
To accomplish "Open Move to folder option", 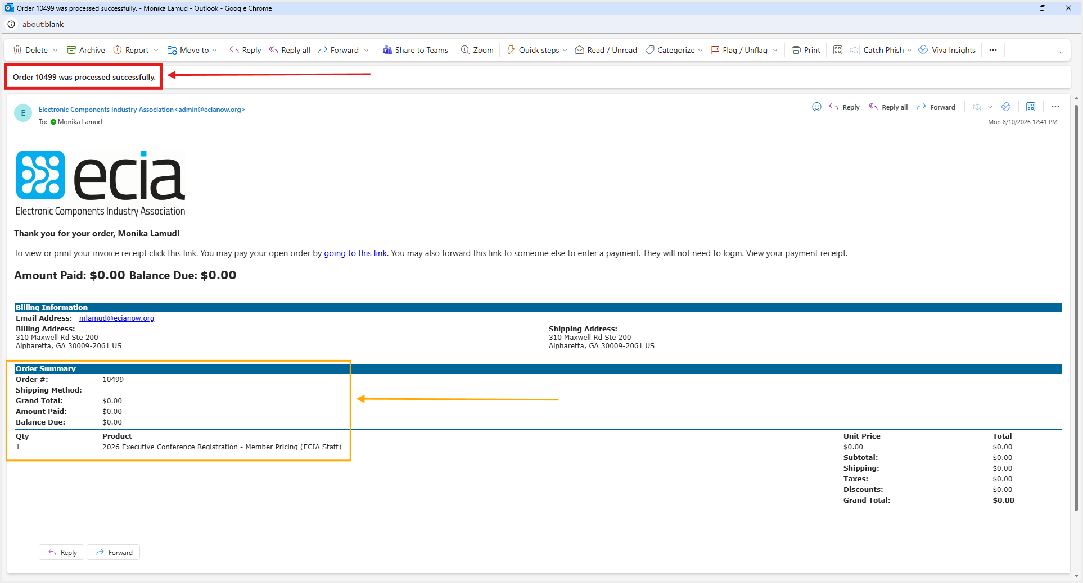I will (x=188, y=50).
